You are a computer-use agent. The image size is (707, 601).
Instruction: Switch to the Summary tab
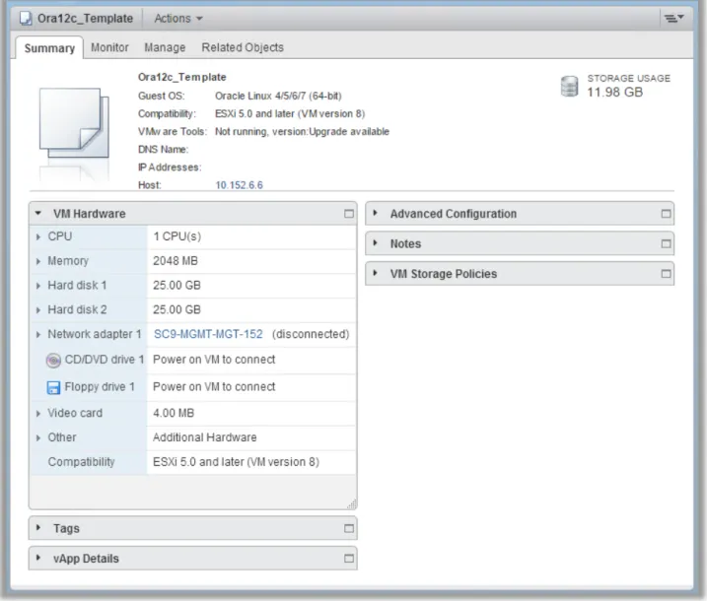tap(49, 47)
